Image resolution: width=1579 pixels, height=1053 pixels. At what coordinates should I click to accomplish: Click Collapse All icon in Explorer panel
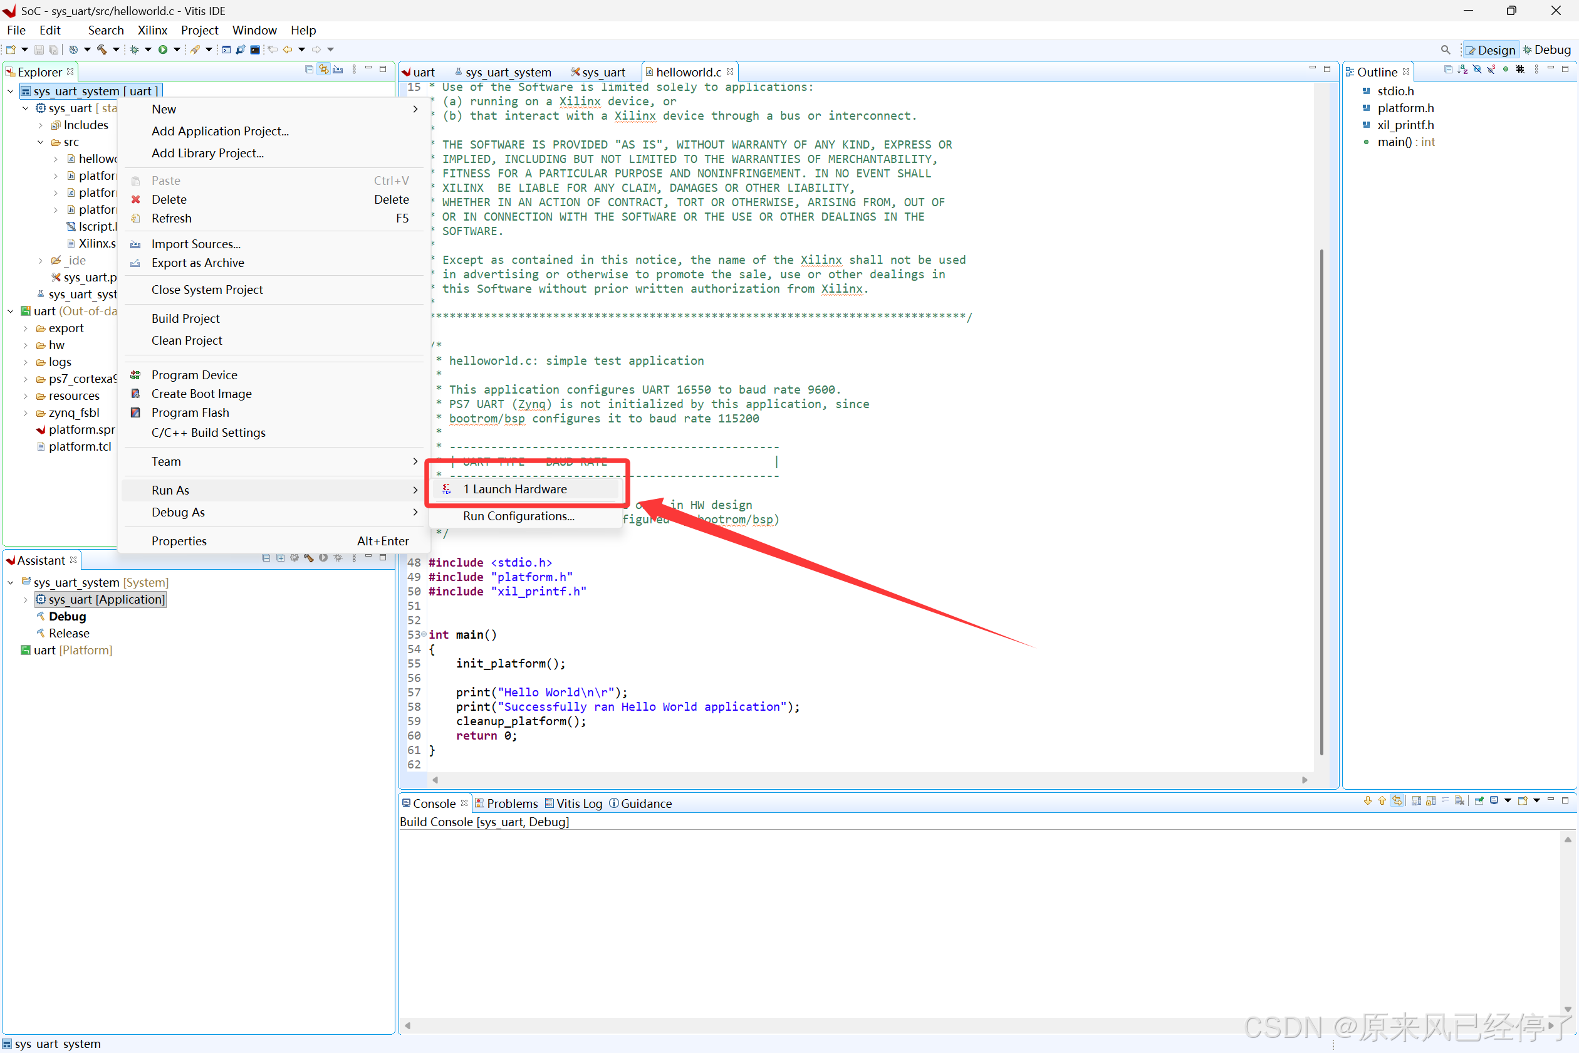tap(309, 70)
